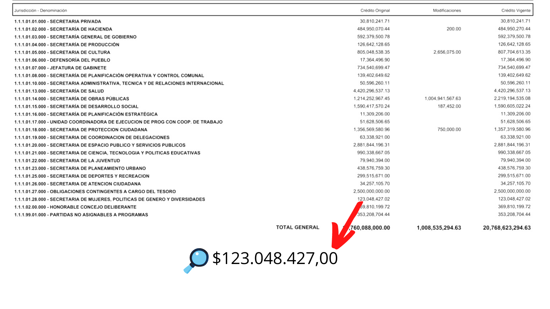Click the large $123.048.427,00 text
The width and height of the screenshot is (550, 309).
(275, 258)
